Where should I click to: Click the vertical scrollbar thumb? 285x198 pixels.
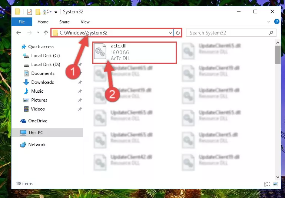point(278,55)
